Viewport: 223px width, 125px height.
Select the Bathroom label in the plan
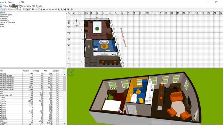pyautogui.click(x=104, y=42)
